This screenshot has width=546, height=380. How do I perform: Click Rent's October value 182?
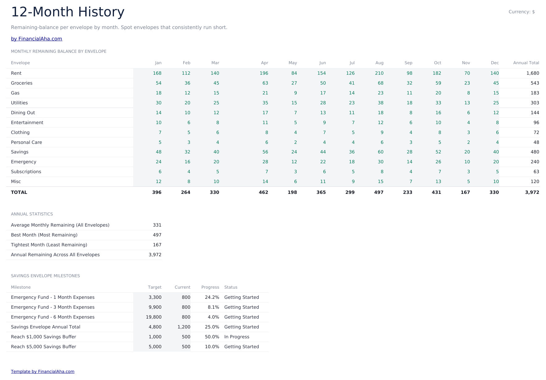437,73
